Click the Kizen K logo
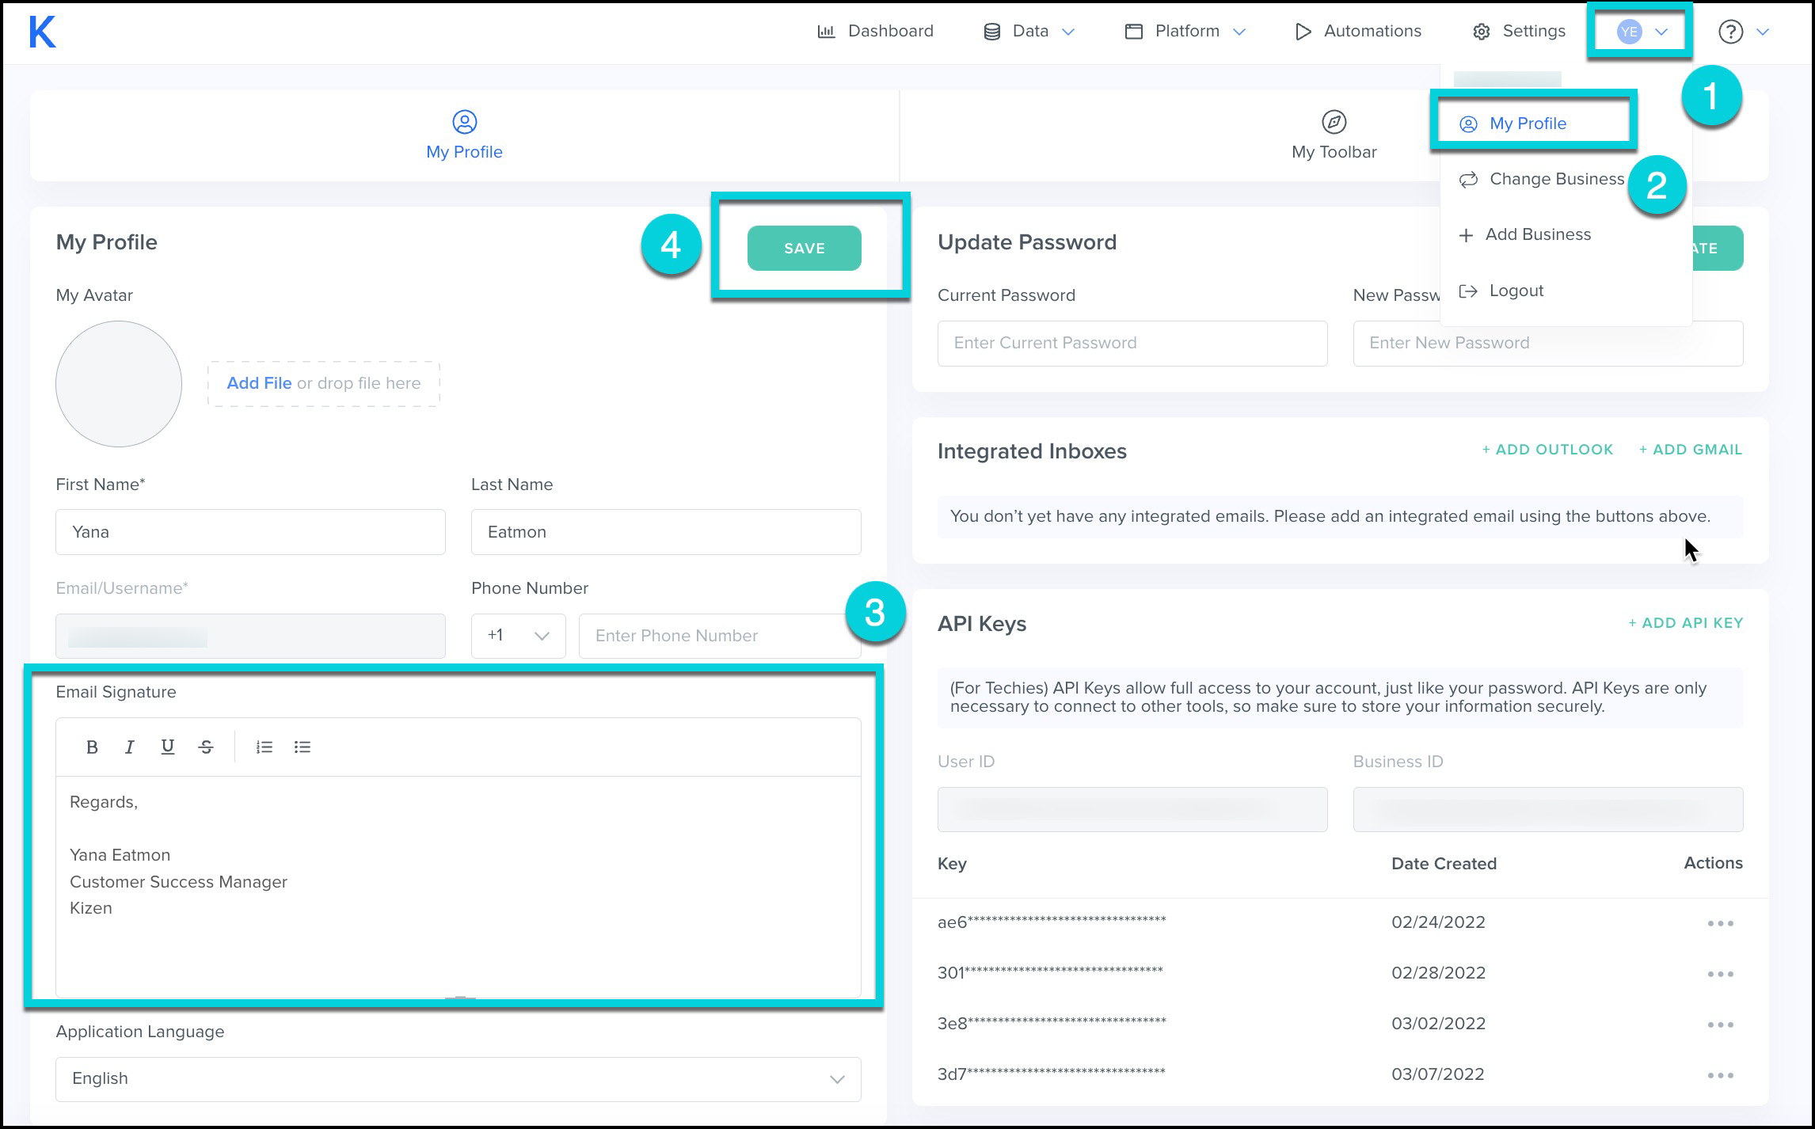This screenshot has height=1129, width=1815. [43, 32]
